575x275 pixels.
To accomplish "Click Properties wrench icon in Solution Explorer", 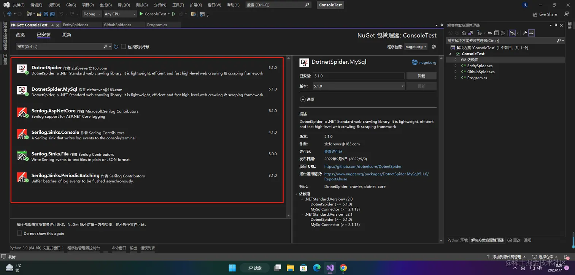I will tap(525, 33).
